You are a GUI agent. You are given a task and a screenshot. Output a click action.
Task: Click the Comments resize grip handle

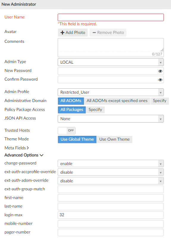coord(162,50)
